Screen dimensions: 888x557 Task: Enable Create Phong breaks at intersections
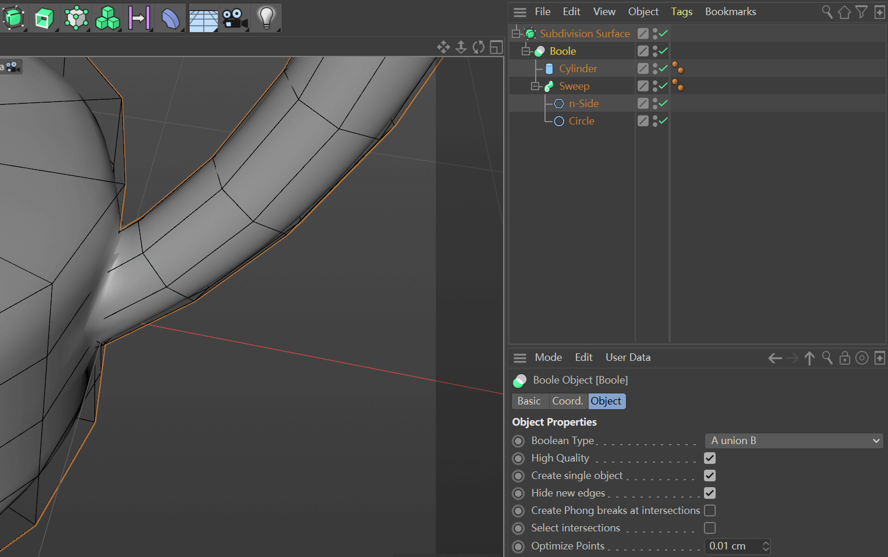[x=710, y=510]
